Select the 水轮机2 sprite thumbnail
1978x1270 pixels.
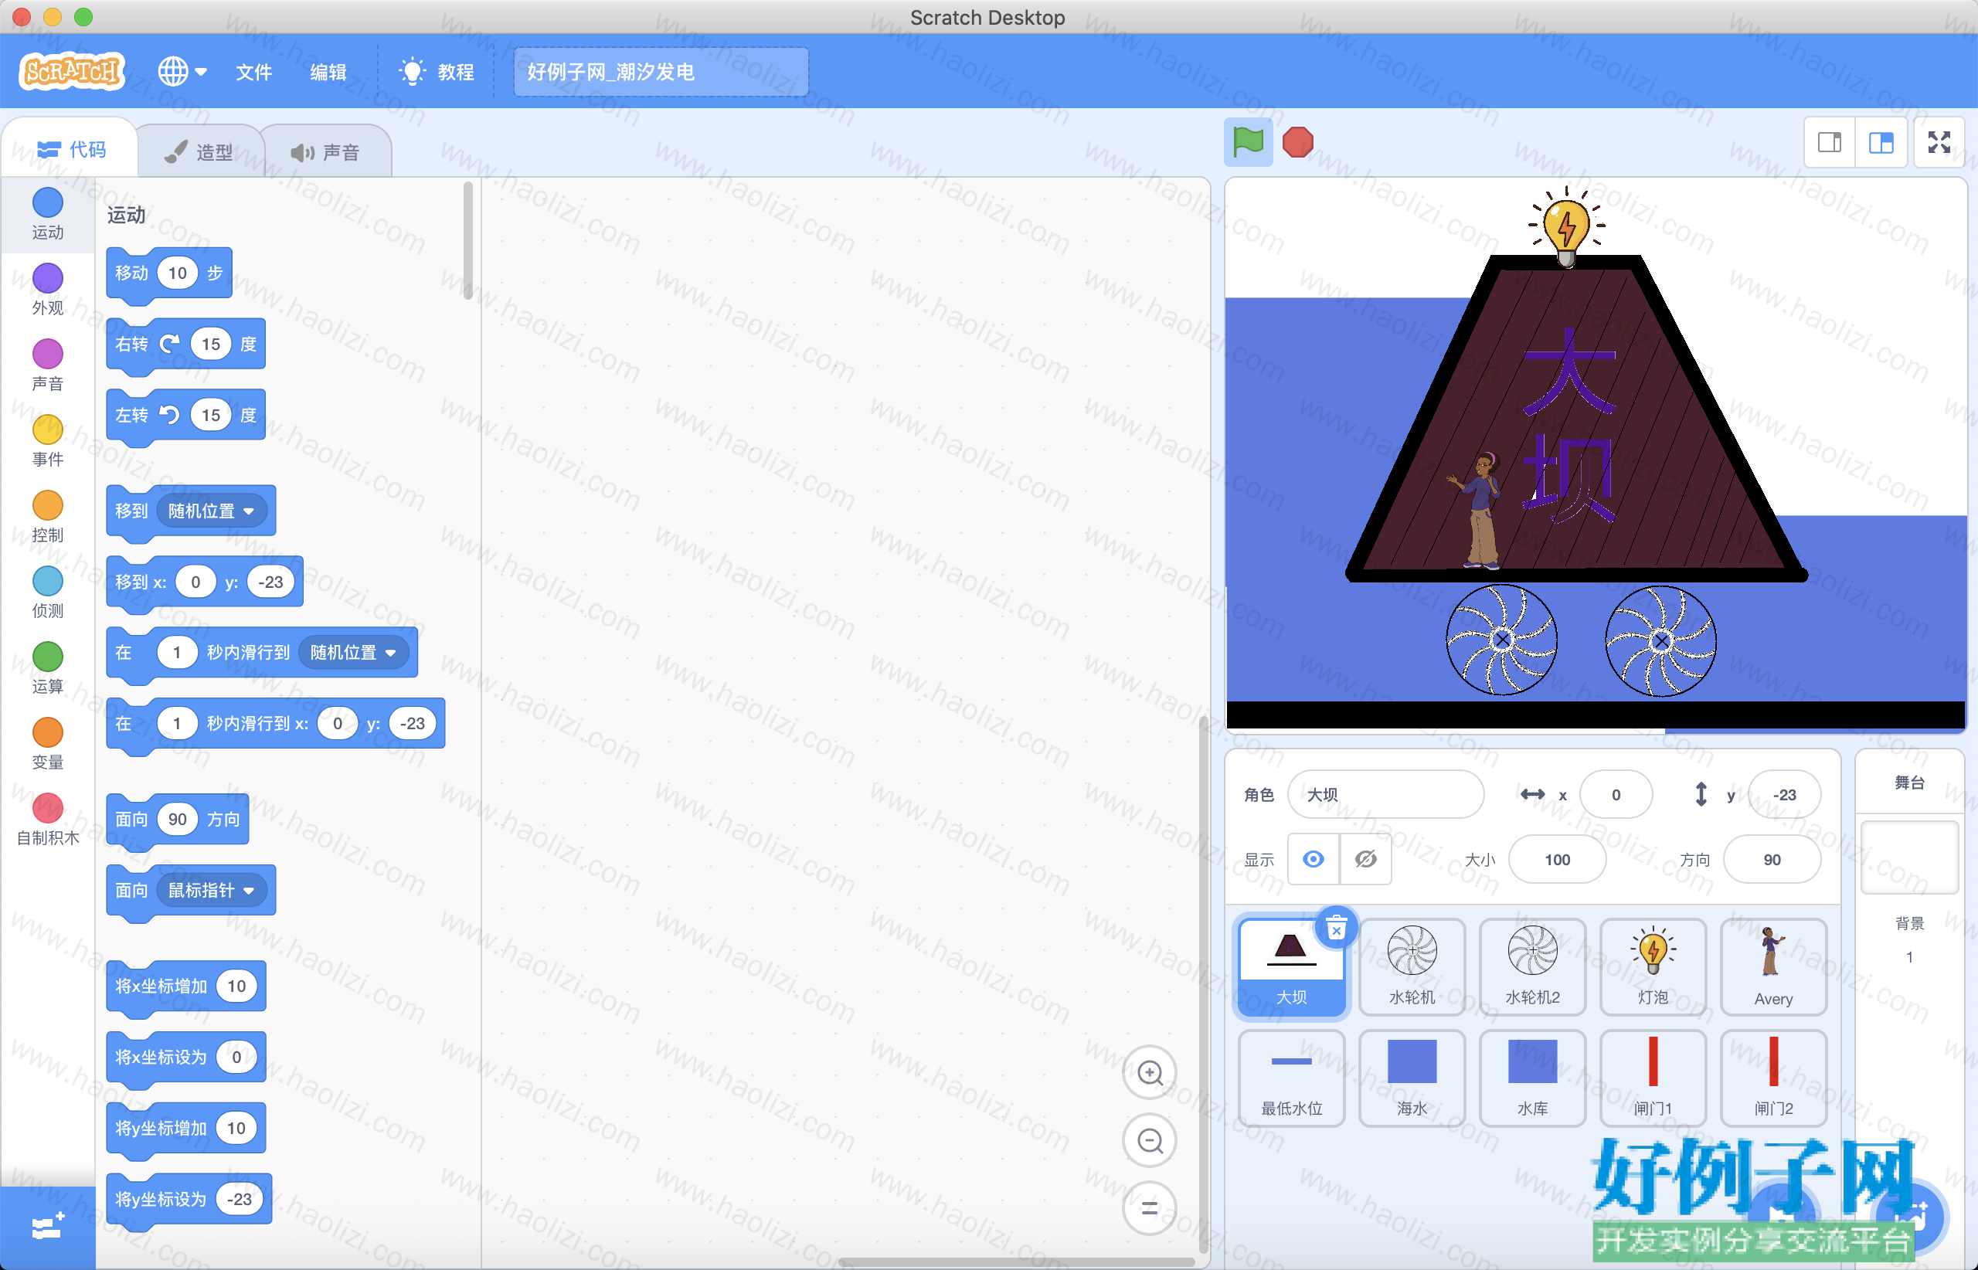[1533, 967]
